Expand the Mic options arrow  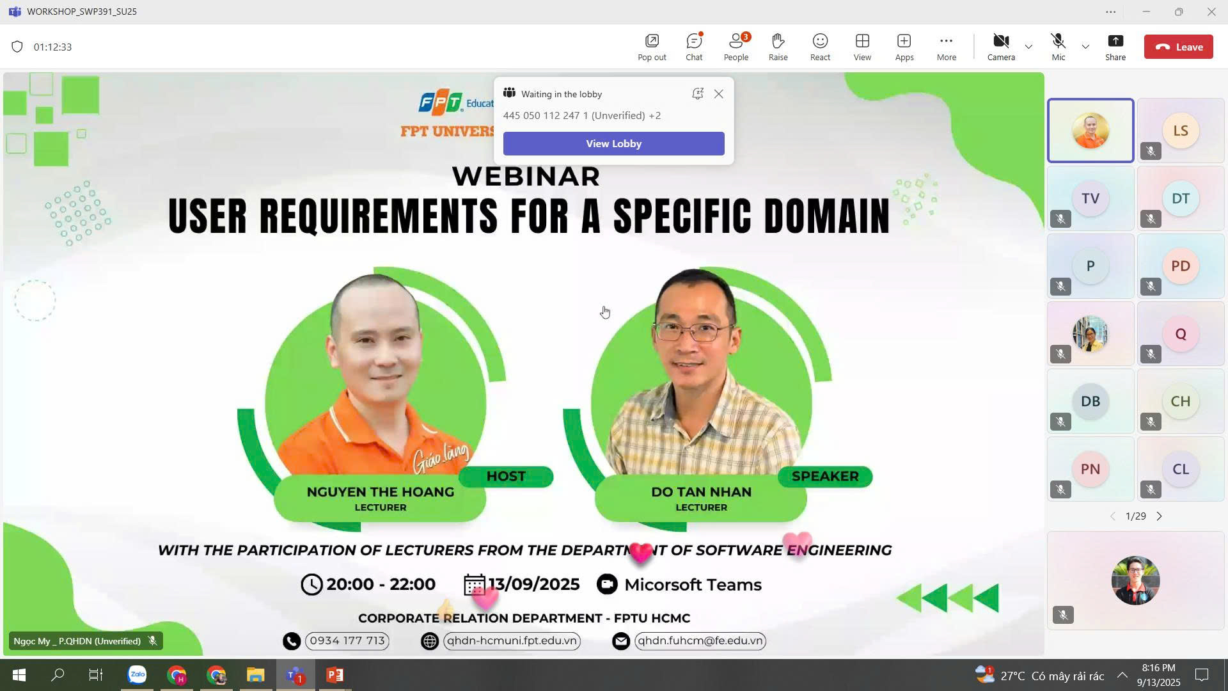pos(1085,47)
